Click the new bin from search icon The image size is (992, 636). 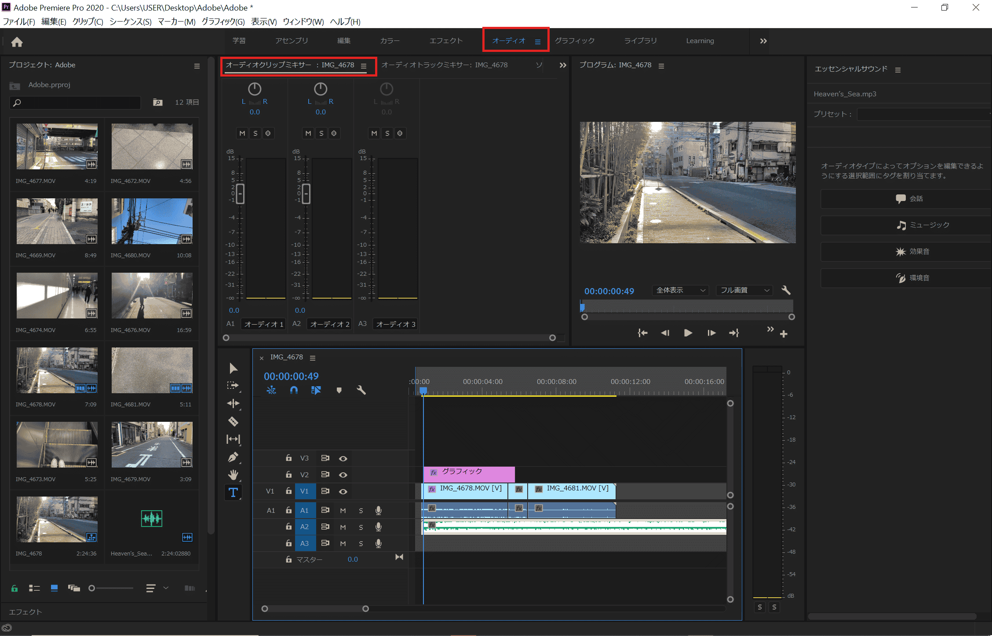(x=157, y=102)
